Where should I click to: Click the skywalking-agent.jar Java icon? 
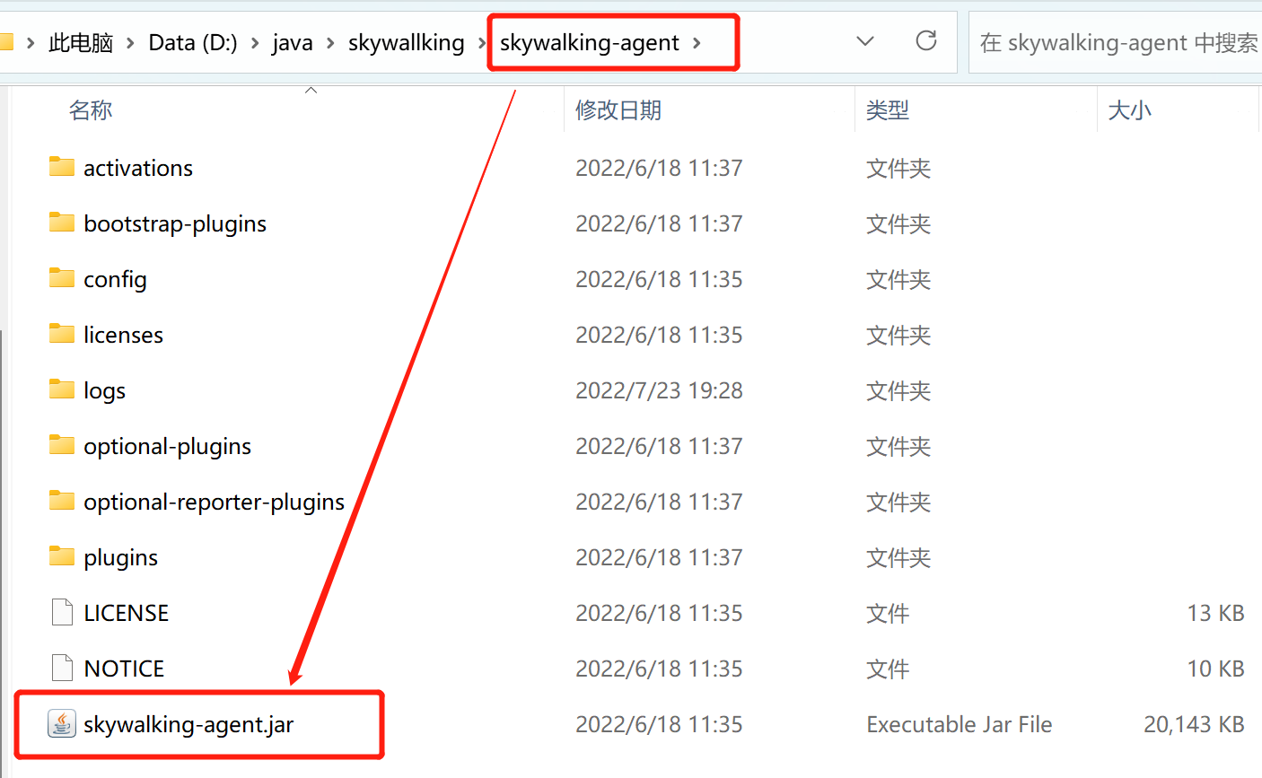(x=62, y=723)
